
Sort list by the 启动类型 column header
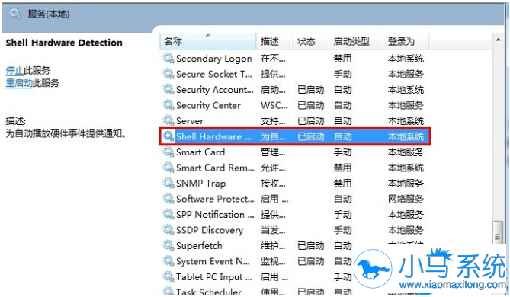356,41
